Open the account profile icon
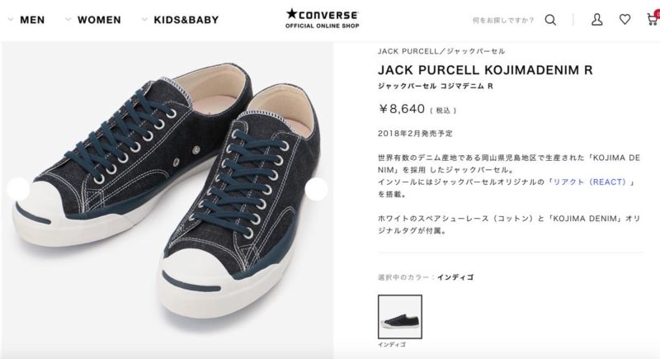This screenshot has width=660, height=359. pos(596,19)
